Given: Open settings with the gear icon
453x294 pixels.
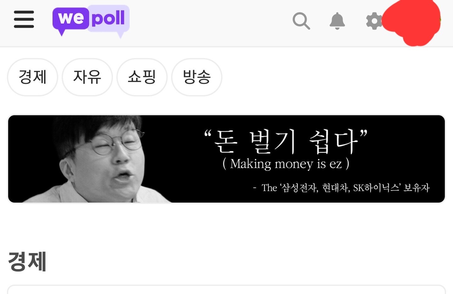Looking at the screenshot, I should click(x=374, y=21).
